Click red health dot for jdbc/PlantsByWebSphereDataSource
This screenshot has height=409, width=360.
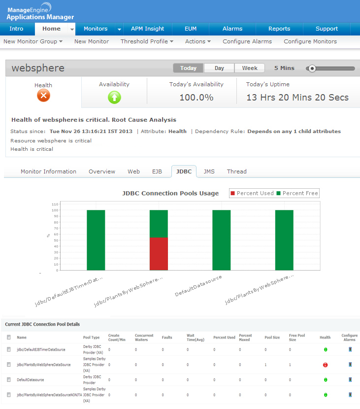[326, 365]
